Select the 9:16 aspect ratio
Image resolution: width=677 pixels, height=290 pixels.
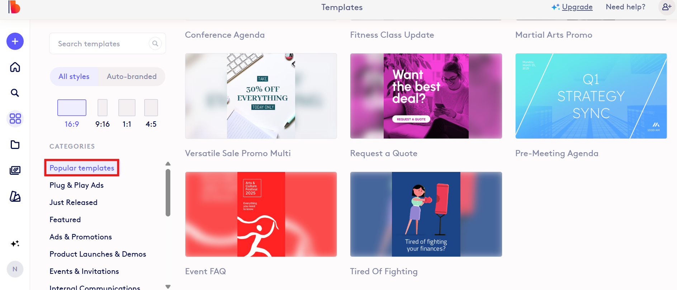coord(103,108)
